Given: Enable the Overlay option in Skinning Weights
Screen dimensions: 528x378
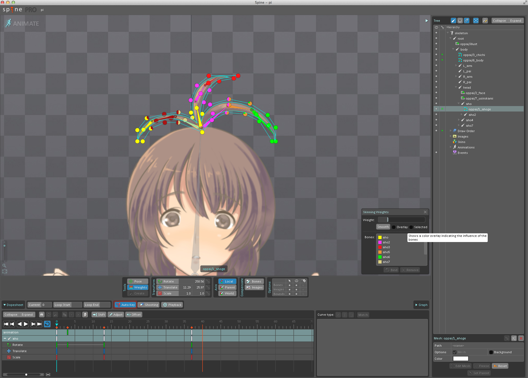Looking at the screenshot, I should point(394,227).
